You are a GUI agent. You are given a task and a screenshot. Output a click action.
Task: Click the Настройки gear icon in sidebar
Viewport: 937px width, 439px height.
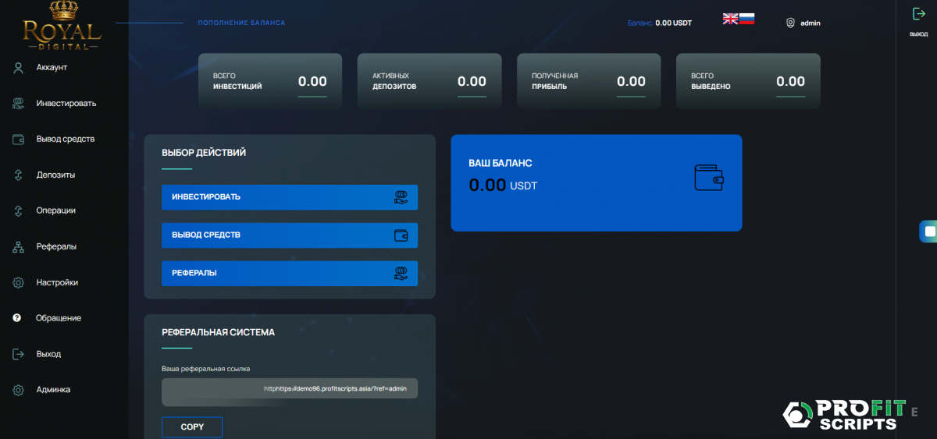[x=19, y=283]
